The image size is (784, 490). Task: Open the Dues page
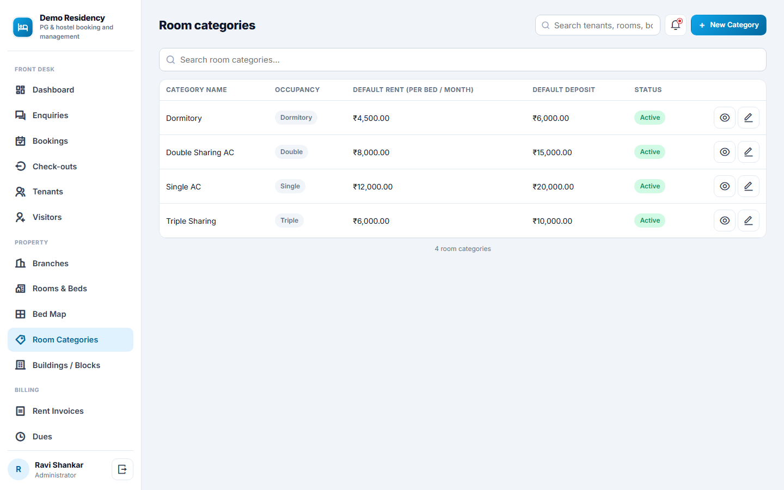click(70, 437)
